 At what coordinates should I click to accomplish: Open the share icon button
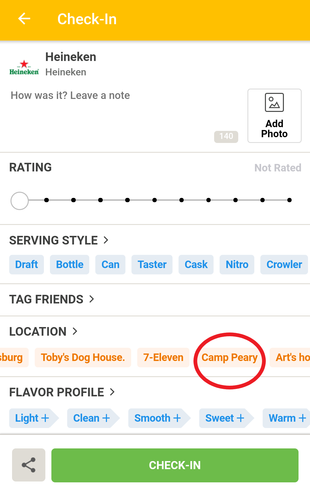point(29,465)
